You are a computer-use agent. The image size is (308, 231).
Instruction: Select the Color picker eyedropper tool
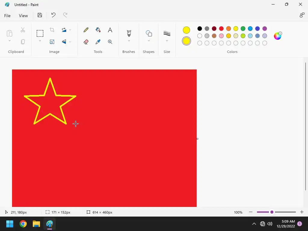[98, 42]
